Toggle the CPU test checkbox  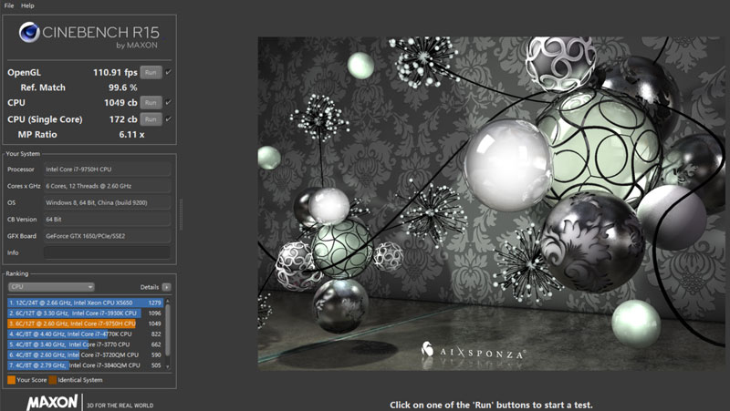pos(169,102)
